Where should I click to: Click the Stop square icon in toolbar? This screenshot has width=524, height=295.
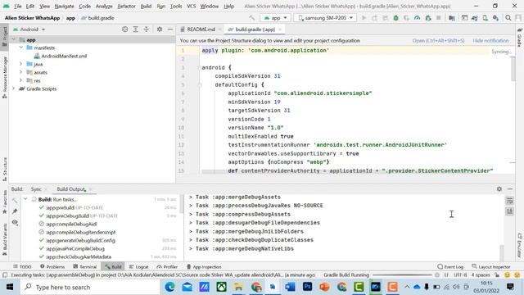point(439,18)
